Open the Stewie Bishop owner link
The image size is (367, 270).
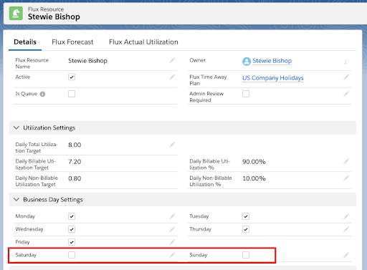click(x=272, y=61)
